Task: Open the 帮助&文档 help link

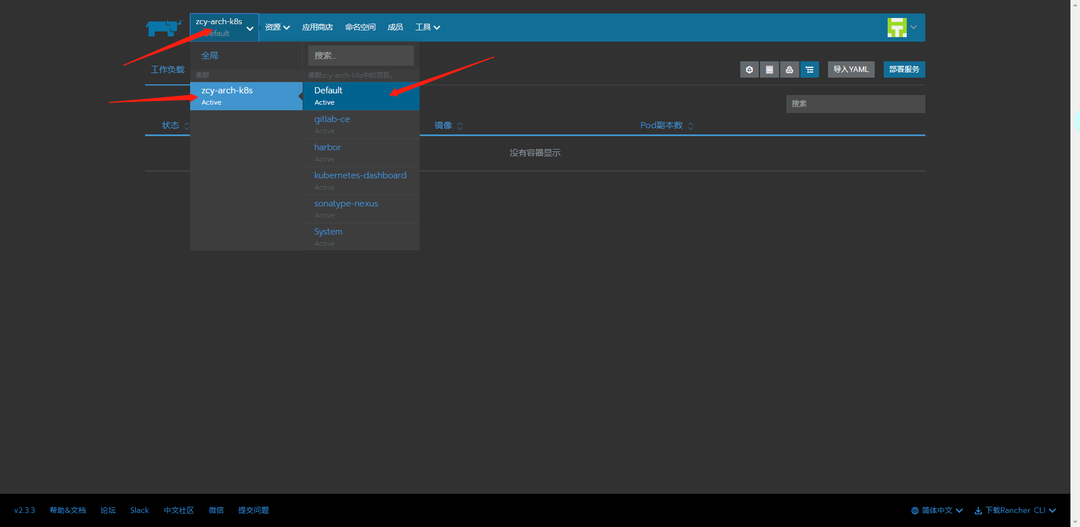Action: click(x=67, y=510)
